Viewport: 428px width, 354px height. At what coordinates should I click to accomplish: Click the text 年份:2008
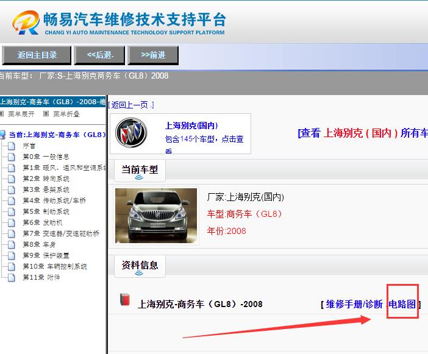(226, 231)
